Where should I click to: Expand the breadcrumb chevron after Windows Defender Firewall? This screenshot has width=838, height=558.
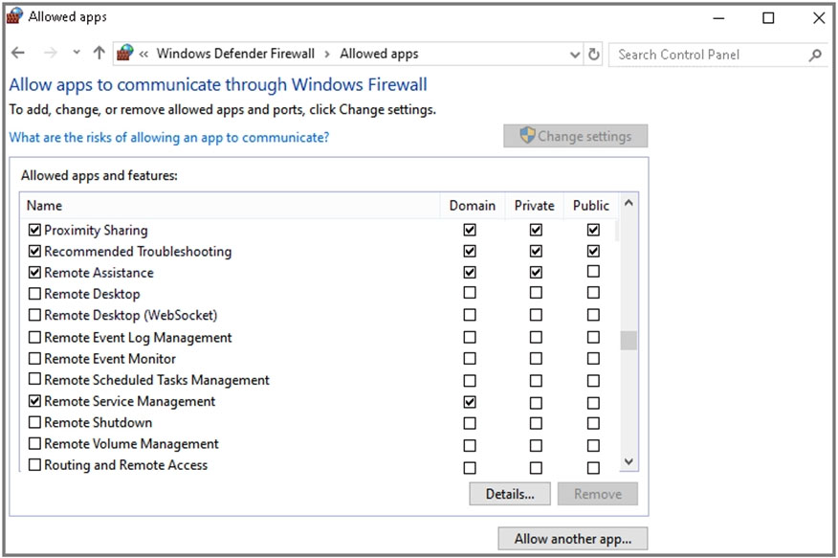click(x=327, y=55)
